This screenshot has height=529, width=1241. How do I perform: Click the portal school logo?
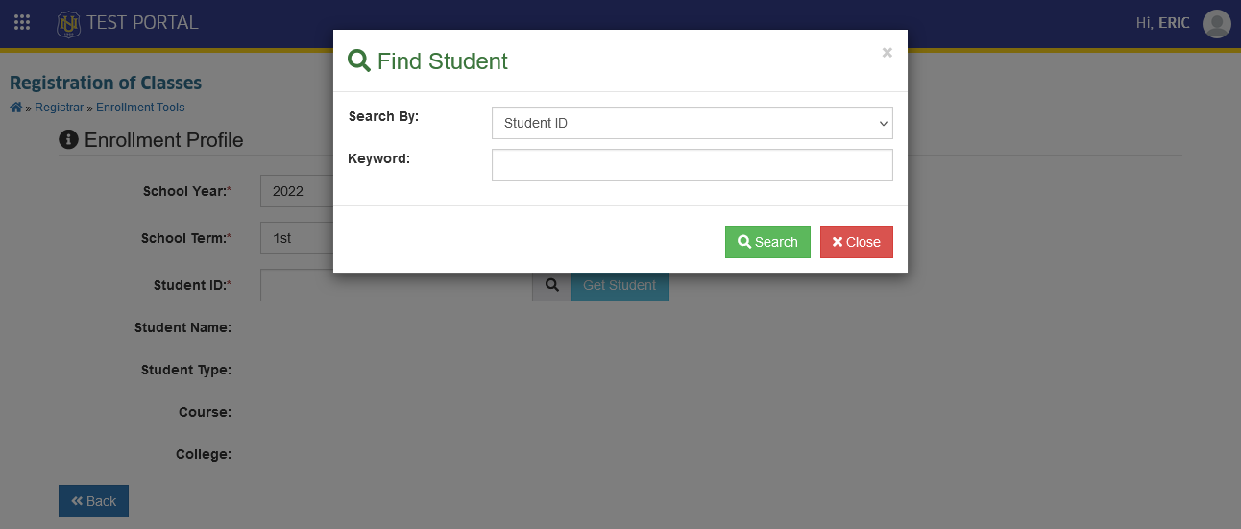[68, 23]
